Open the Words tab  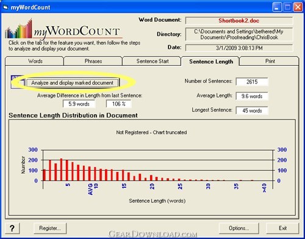coord(35,61)
